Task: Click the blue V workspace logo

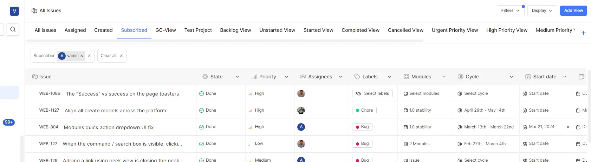Action: coord(14,11)
